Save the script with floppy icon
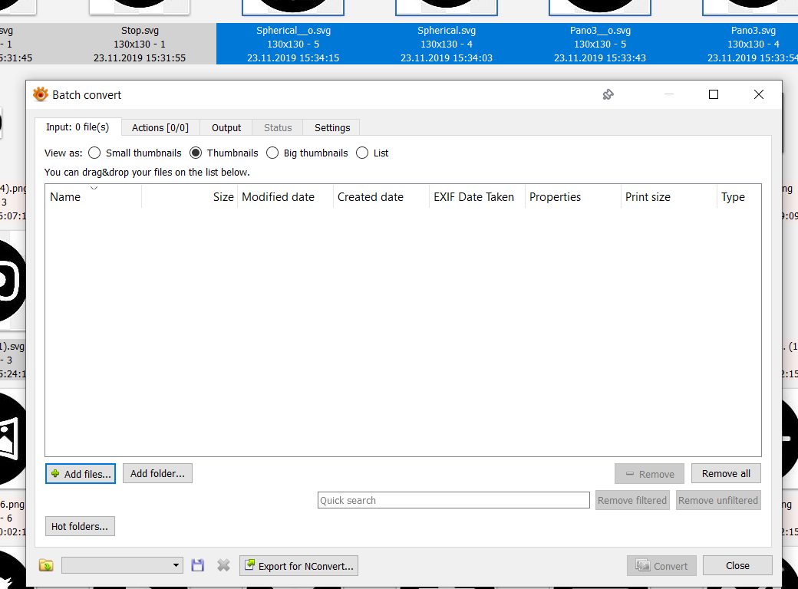 (x=197, y=565)
